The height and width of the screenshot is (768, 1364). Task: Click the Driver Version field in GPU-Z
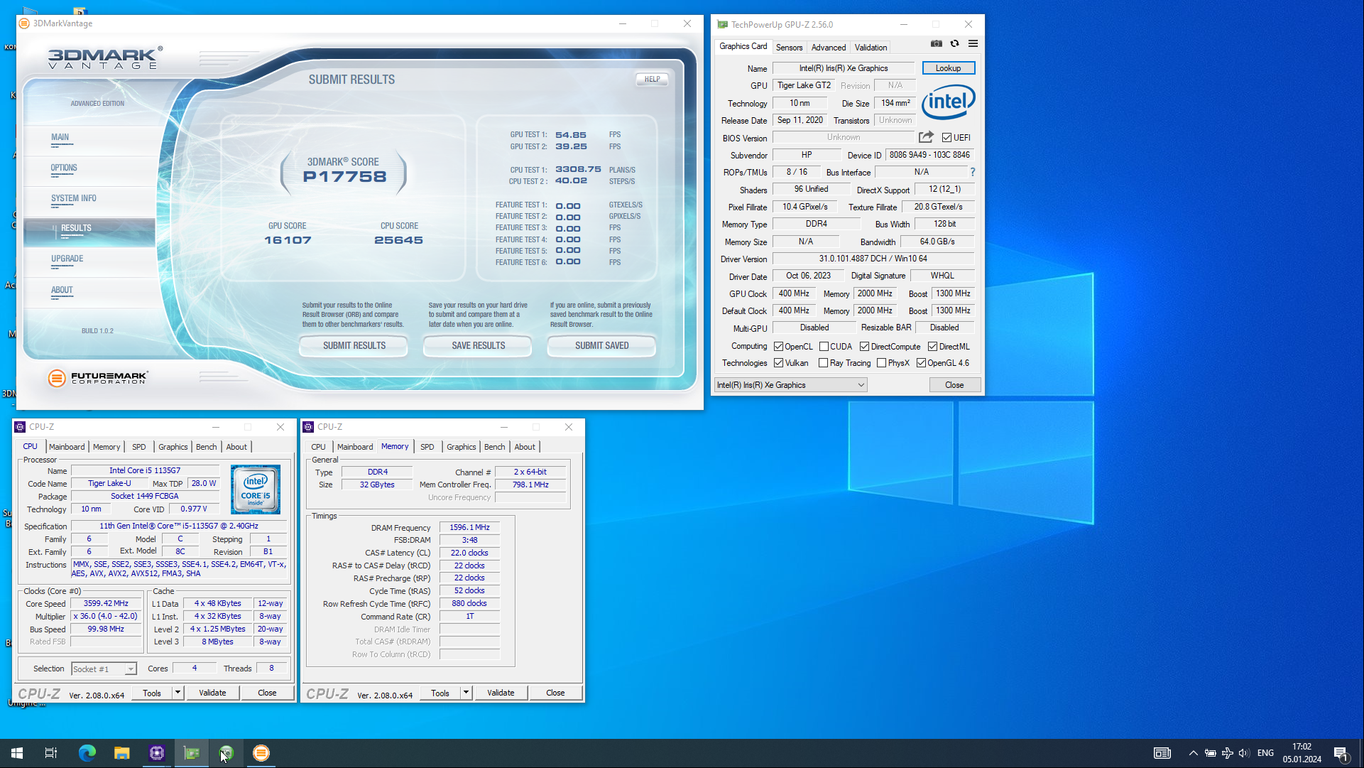point(873,259)
